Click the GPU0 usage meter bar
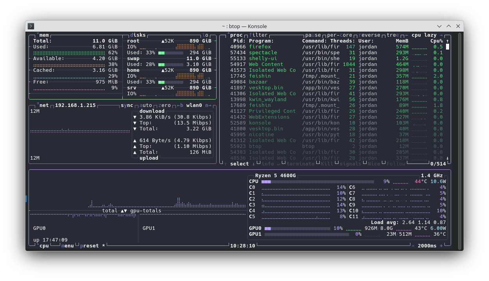 [x=297, y=228]
